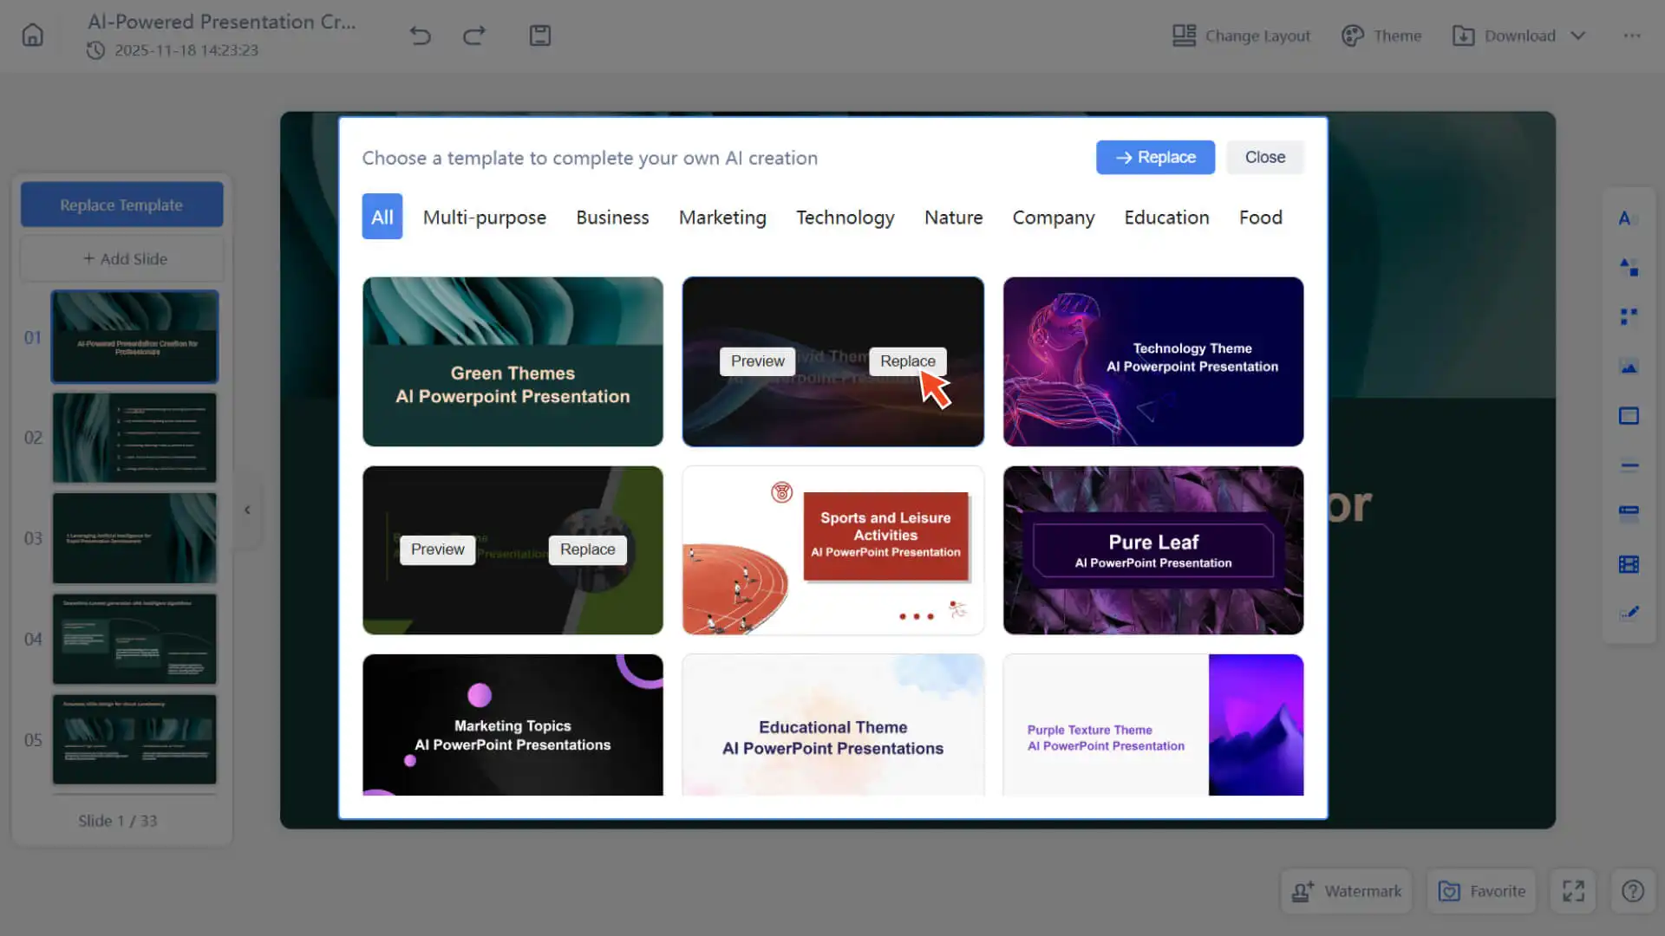Click the presentation title text

222,22
